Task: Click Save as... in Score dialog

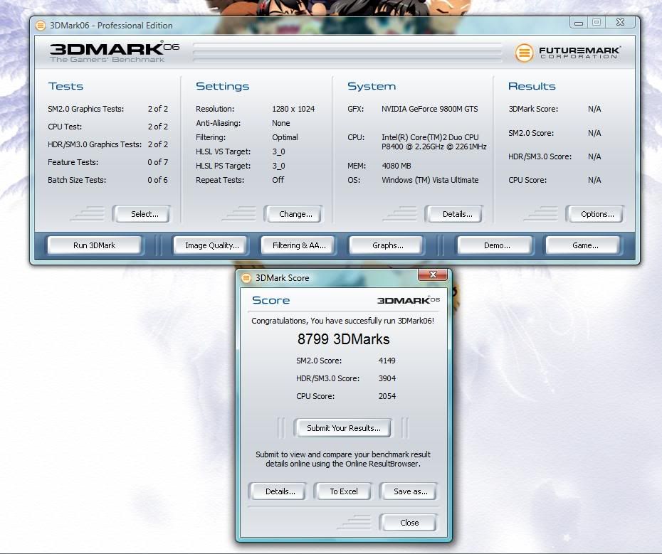Action: pyautogui.click(x=409, y=491)
